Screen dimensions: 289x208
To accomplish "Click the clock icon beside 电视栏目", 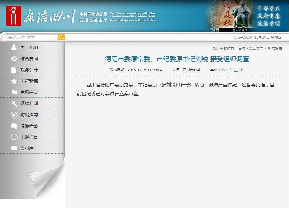I will [x=14, y=137].
